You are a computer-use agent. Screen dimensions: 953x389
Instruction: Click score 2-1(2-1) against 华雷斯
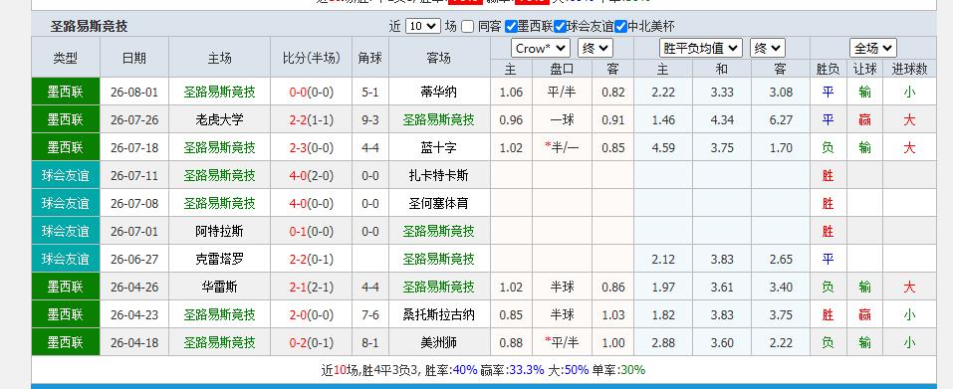tap(311, 288)
